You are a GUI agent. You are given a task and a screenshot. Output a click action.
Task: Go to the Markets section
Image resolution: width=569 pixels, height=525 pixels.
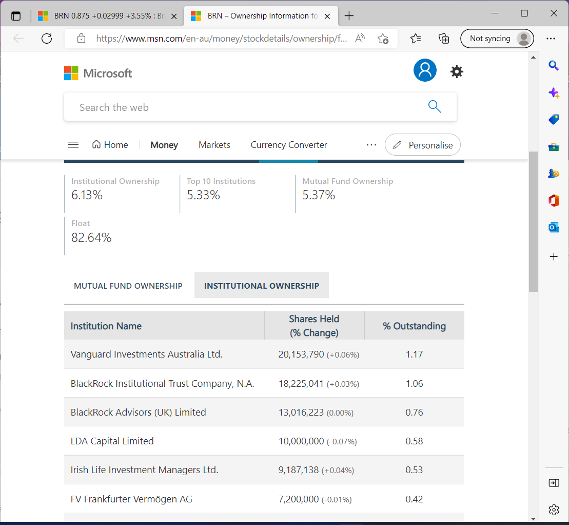[214, 145]
